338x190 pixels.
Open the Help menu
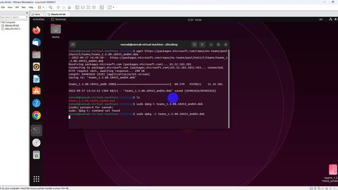(31, 7)
